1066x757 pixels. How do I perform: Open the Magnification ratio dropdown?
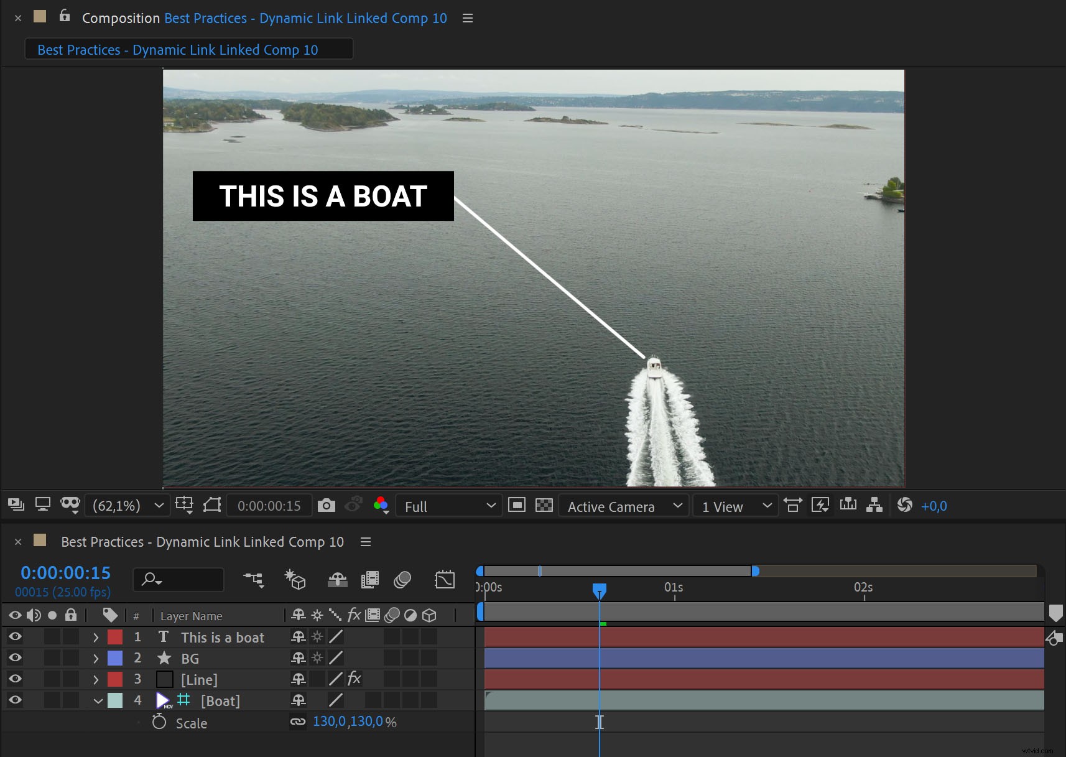click(x=127, y=505)
